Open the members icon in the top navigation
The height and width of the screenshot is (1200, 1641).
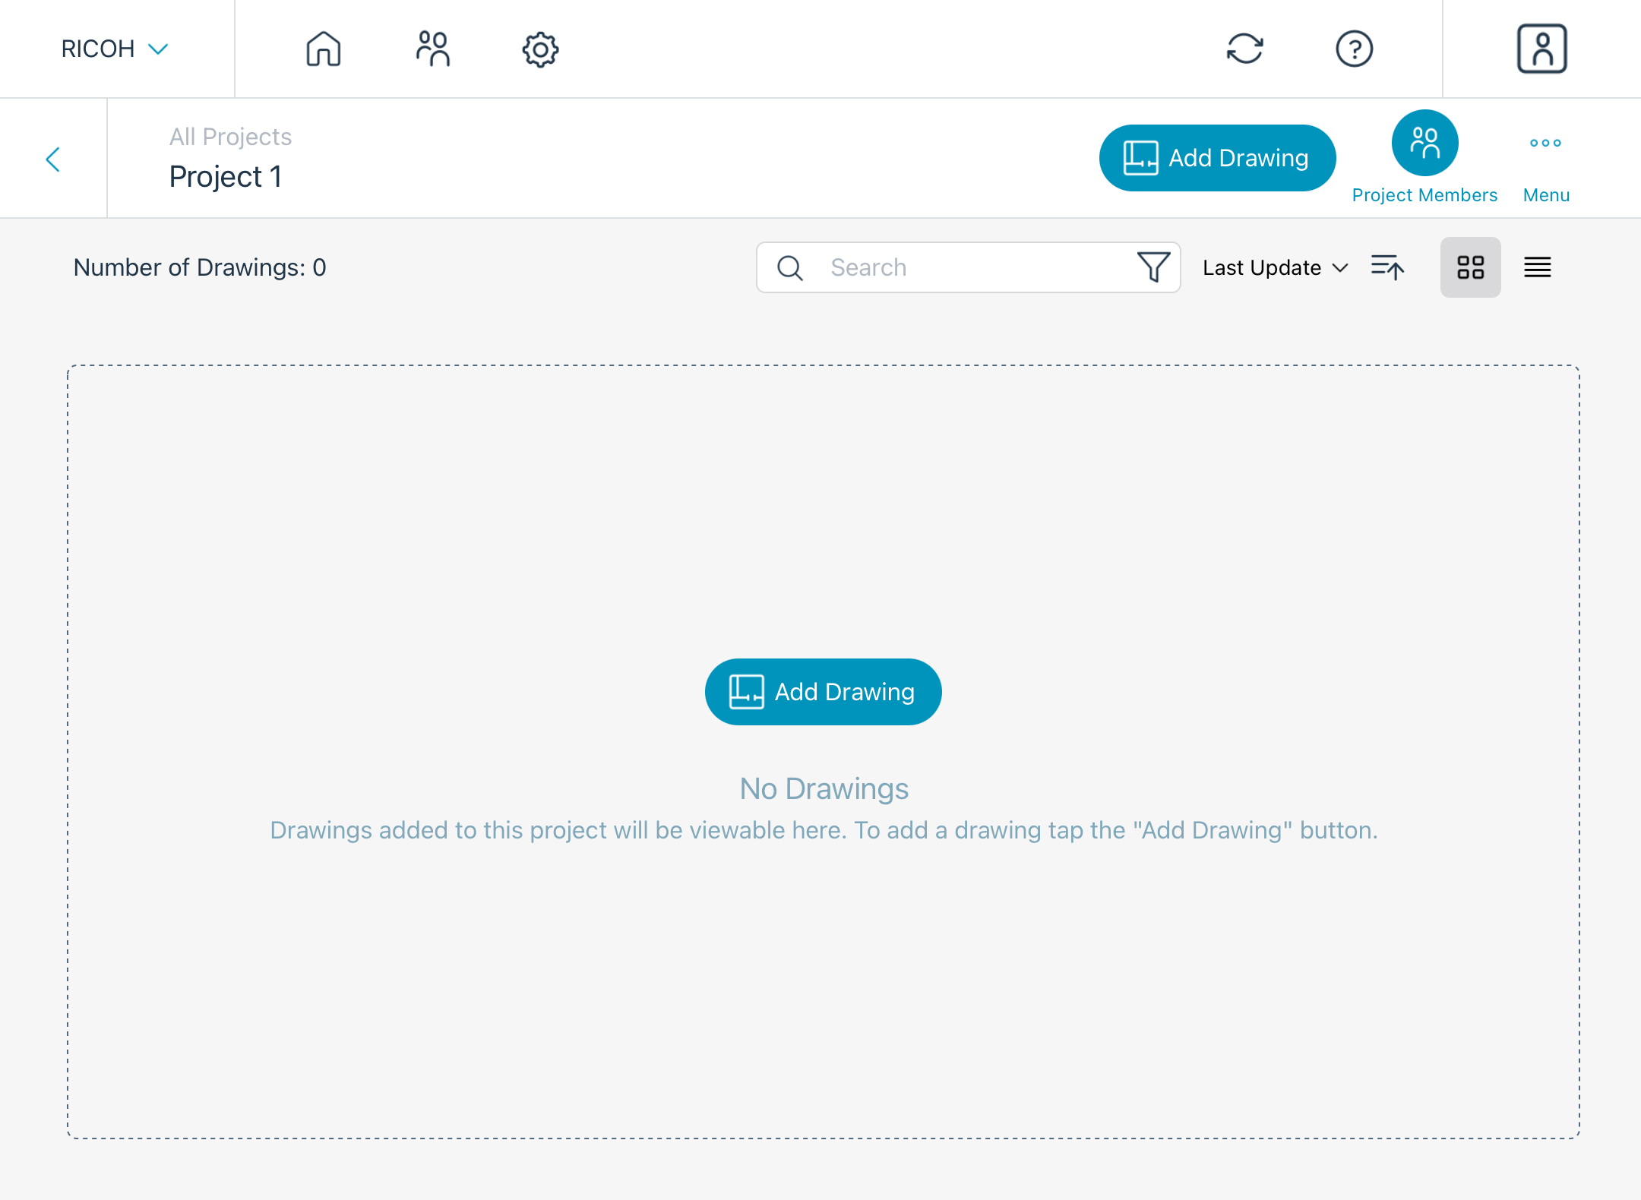pos(432,49)
